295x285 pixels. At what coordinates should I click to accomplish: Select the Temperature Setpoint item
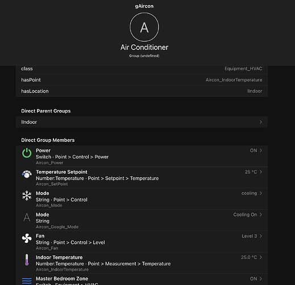tap(142, 177)
